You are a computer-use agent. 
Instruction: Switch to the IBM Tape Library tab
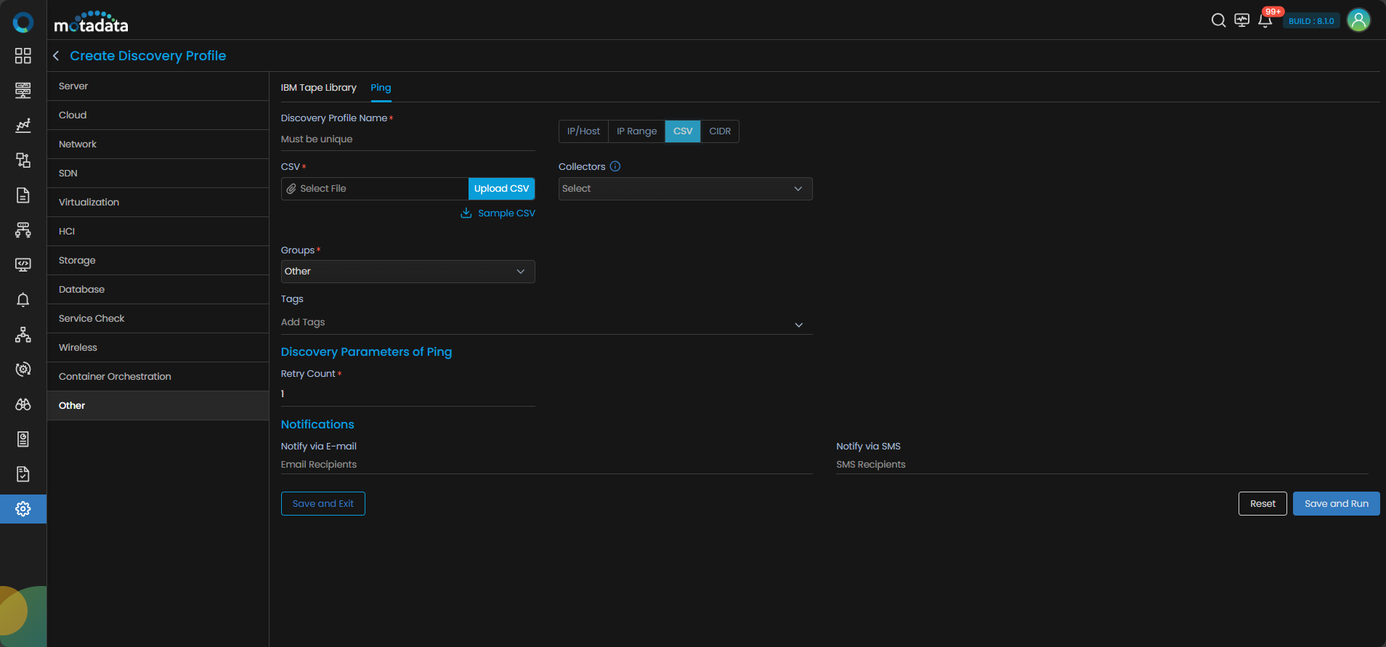318,88
